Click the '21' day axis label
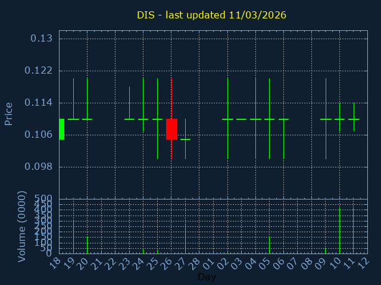This screenshot has width=381, height=285. click(97, 264)
